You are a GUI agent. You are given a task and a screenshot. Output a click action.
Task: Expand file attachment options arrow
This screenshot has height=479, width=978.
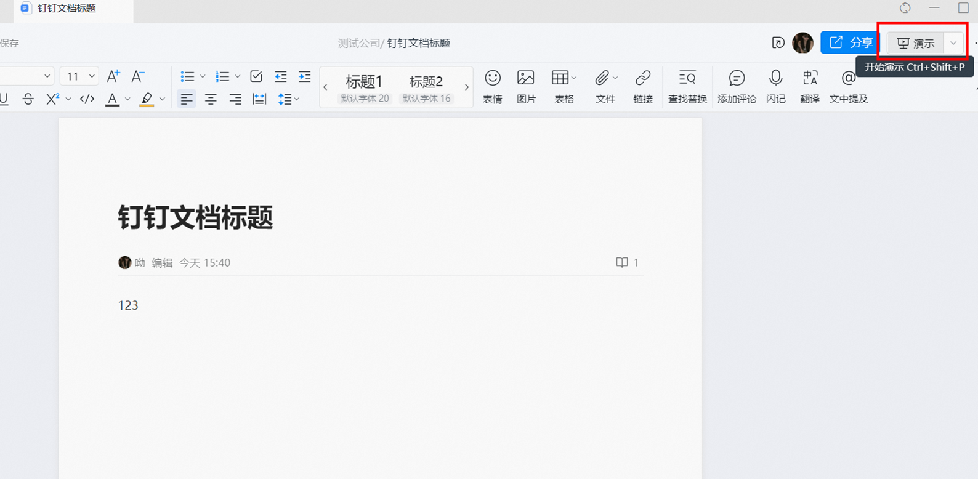click(615, 78)
